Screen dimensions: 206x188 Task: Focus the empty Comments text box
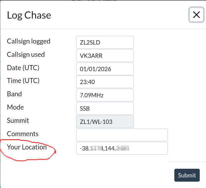122,135
